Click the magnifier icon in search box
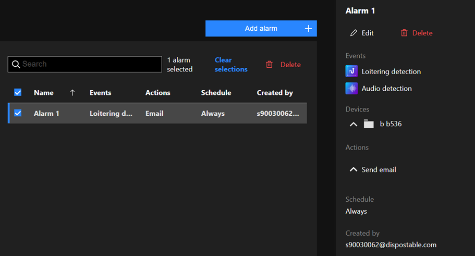Viewport: 475px width, 256px height. [x=15, y=64]
